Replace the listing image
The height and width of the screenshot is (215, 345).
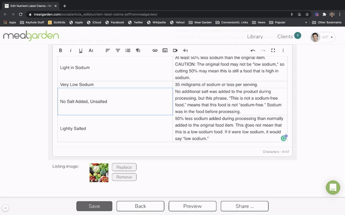124,167
